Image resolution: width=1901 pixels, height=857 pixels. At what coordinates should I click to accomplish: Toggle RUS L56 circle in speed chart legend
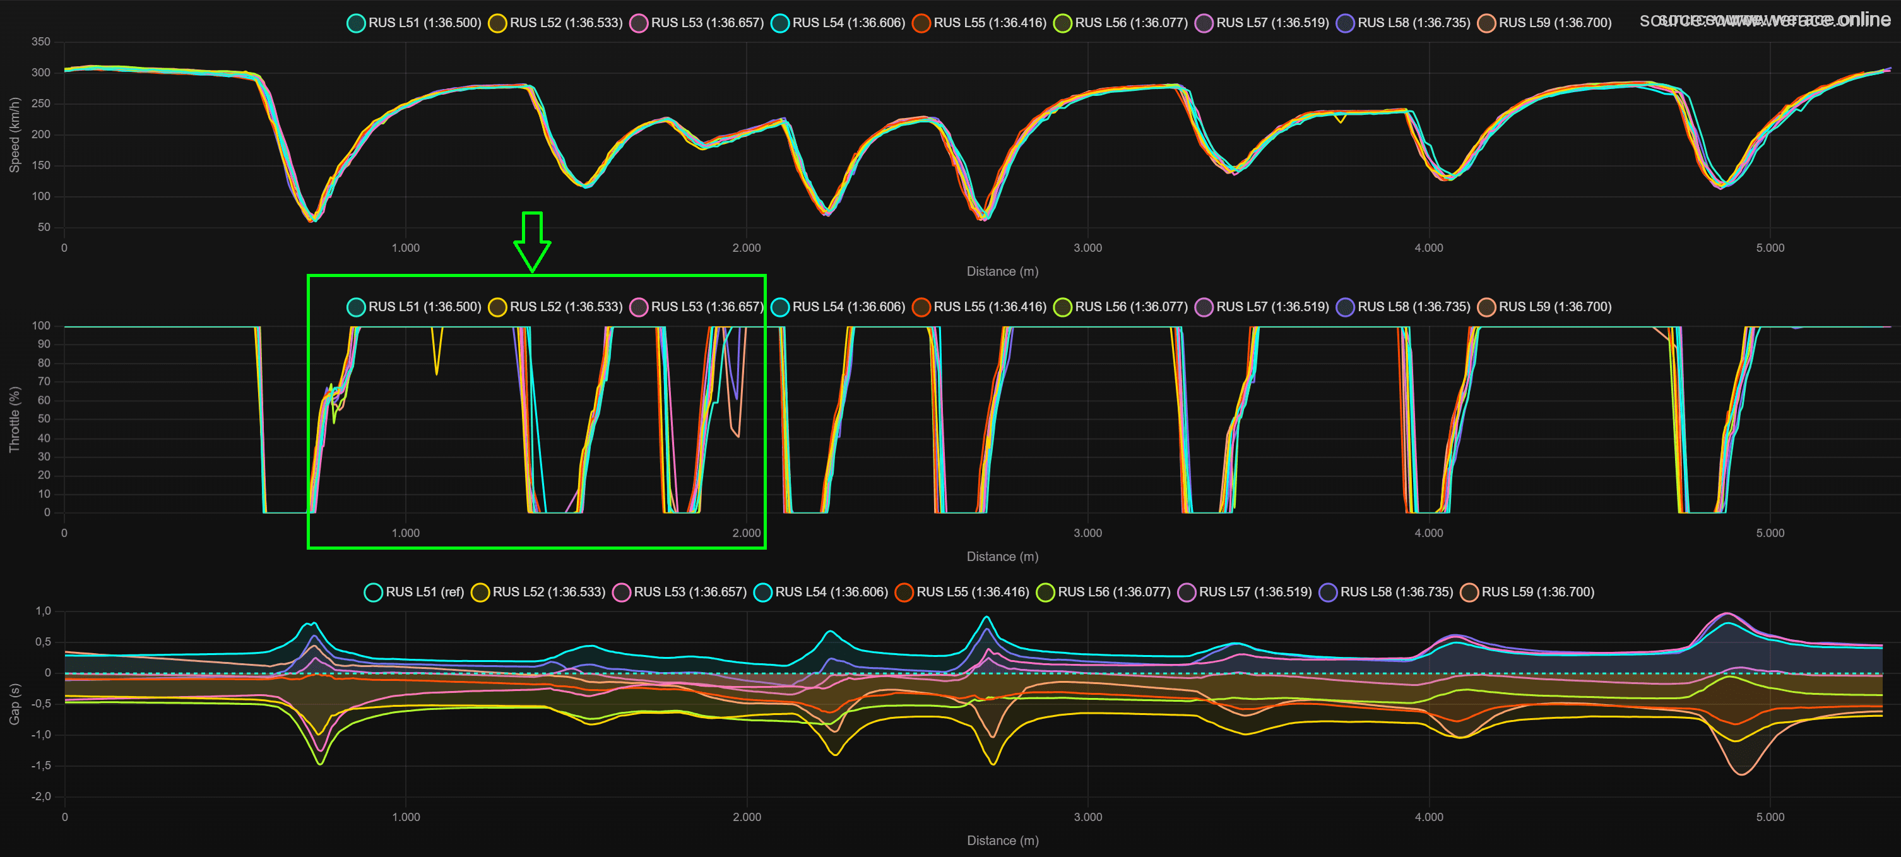click(x=1063, y=23)
